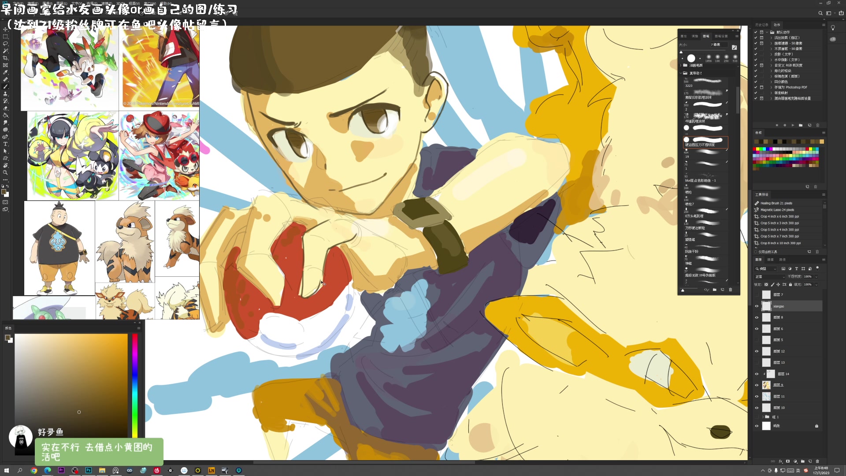
Task: Click the Quick Mask mode icon
Action: tap(5, 202)
